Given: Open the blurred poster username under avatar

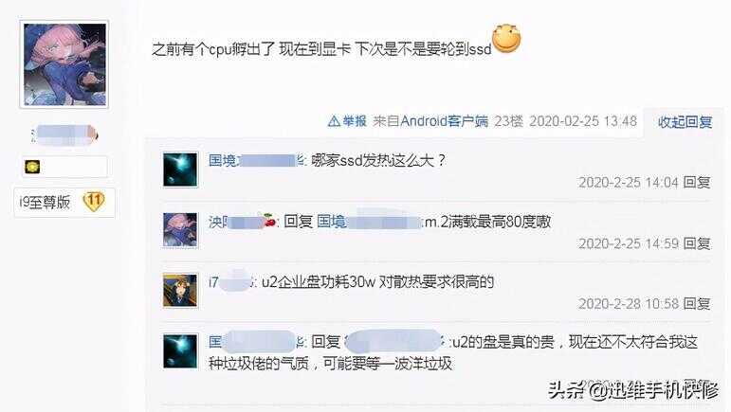Looking at the screenshot, I should tap(64, 134).
